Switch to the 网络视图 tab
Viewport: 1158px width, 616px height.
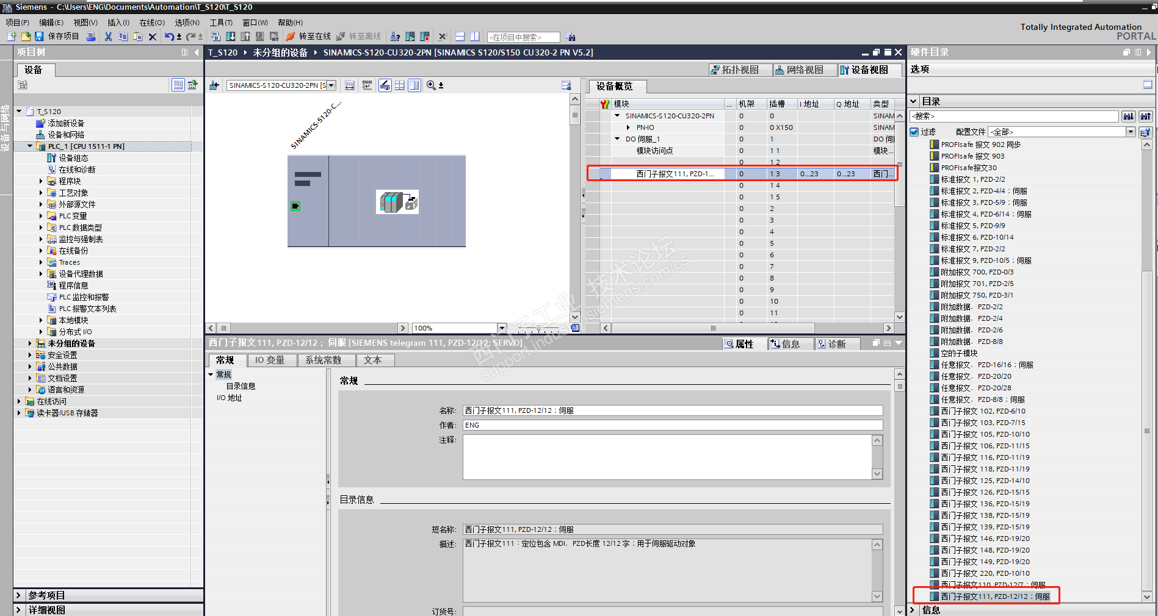click(x=805, y=70)
